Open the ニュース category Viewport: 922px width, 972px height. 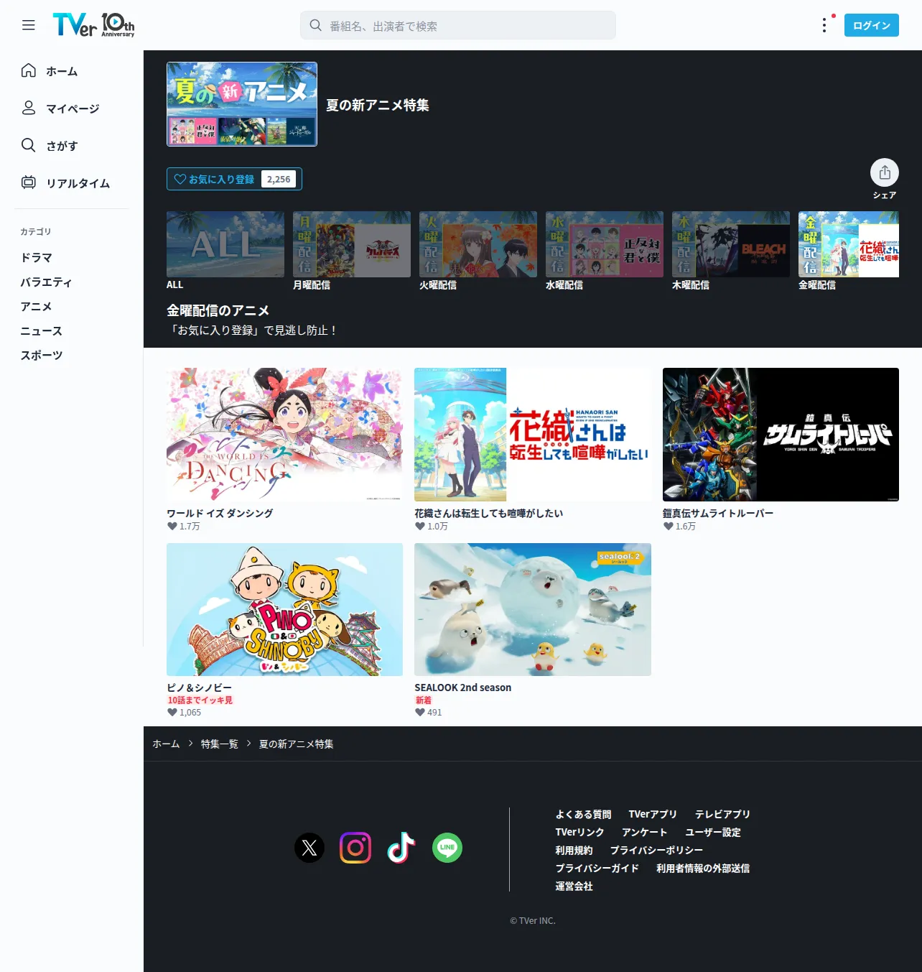[x=41, y=330]
